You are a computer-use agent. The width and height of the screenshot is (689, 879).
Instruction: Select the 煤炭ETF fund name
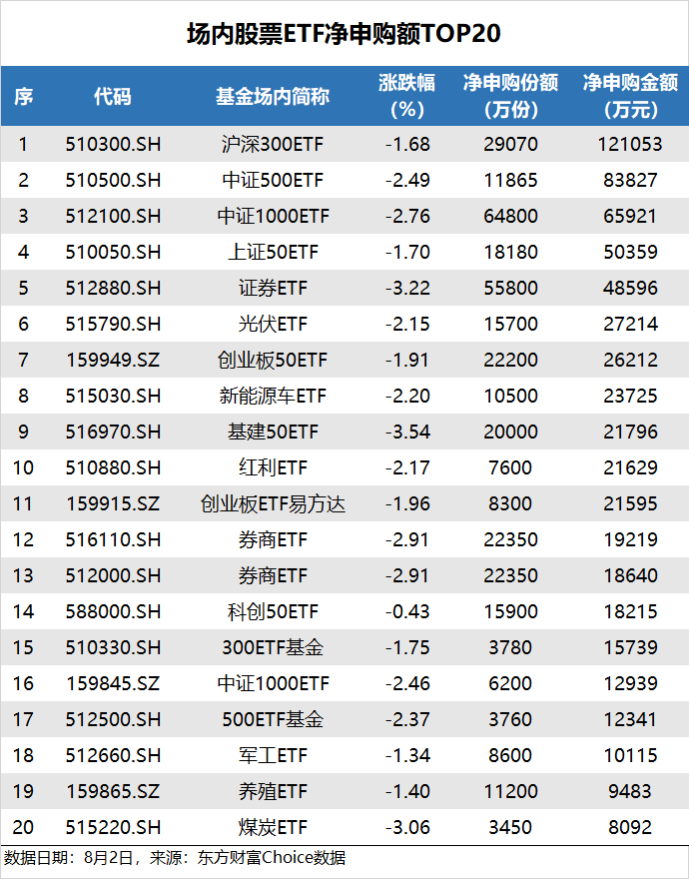[273, 827]
